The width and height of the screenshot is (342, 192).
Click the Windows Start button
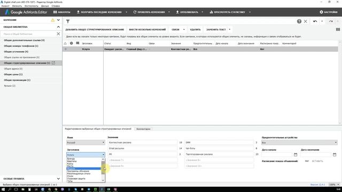click(x=3, y=189)
